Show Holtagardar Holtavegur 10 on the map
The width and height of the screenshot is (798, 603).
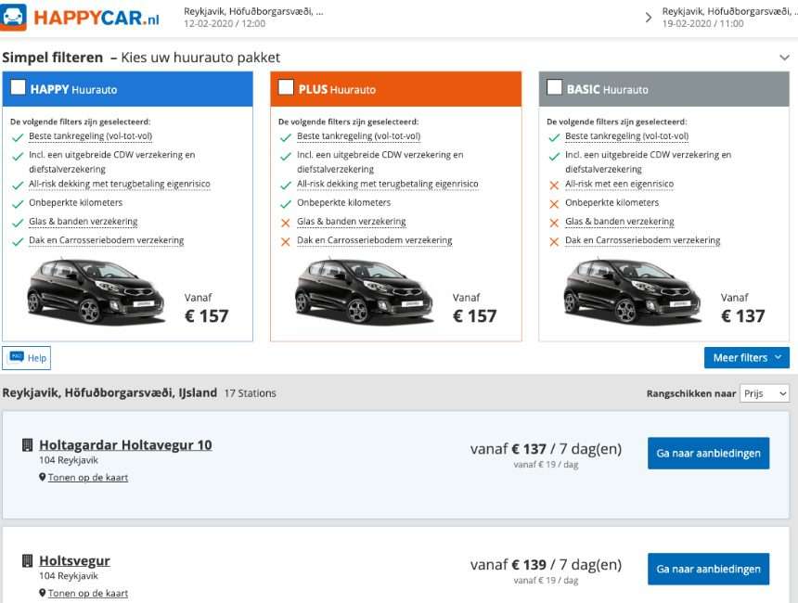pyautogui.click(x=88, y=478)
